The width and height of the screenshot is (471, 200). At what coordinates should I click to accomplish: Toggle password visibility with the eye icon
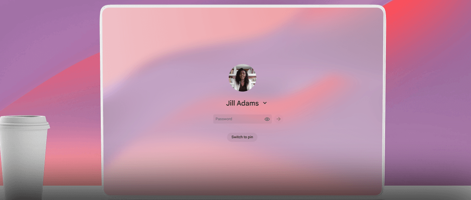click(x=267, y=119)
